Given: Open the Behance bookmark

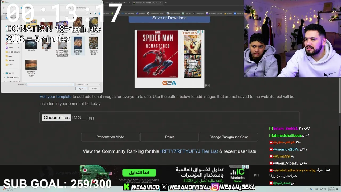Looking at the screenshot, I should pyautogui.click(x=238, y=13).
